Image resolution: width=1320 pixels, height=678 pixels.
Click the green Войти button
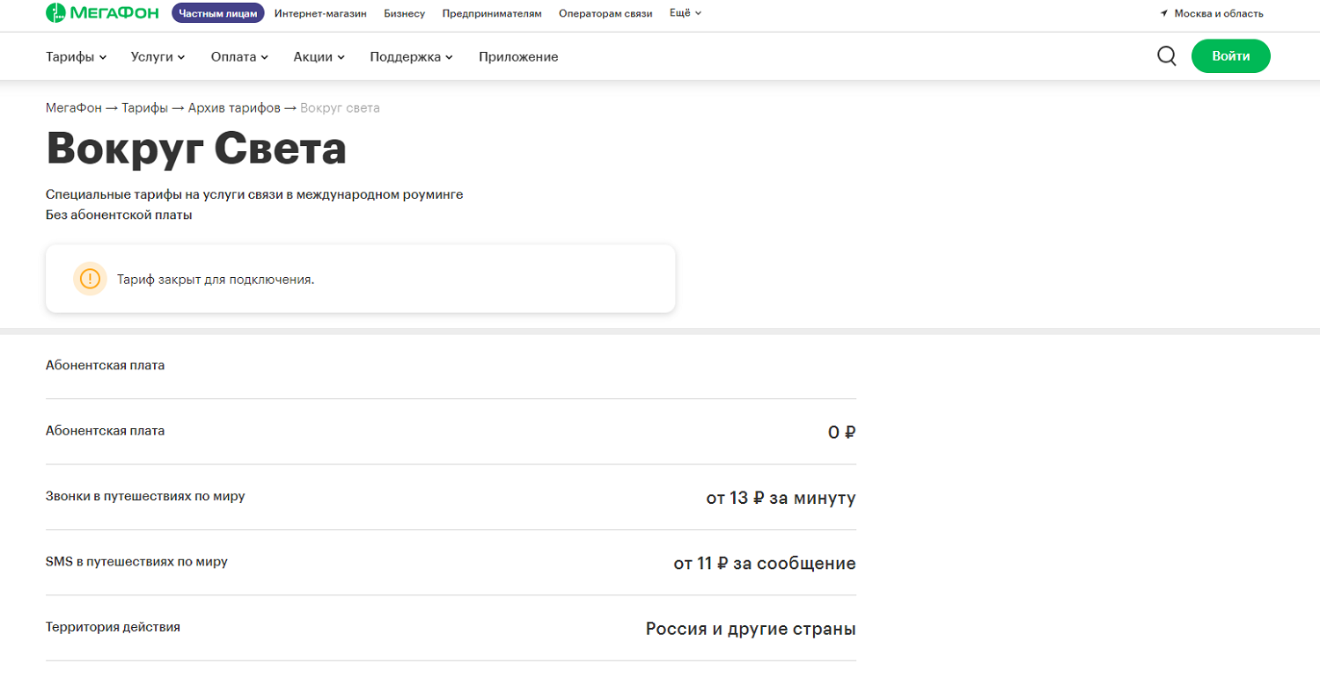click(1230, 56)
